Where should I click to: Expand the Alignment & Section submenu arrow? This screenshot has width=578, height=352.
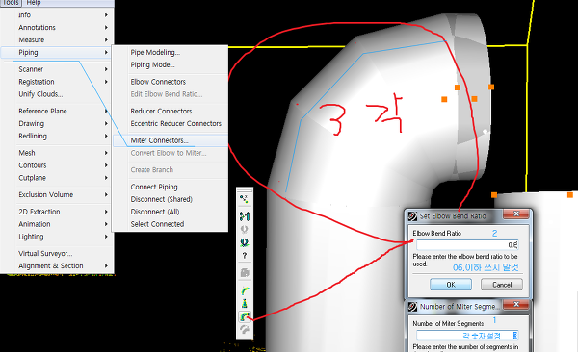pos(106,265)
